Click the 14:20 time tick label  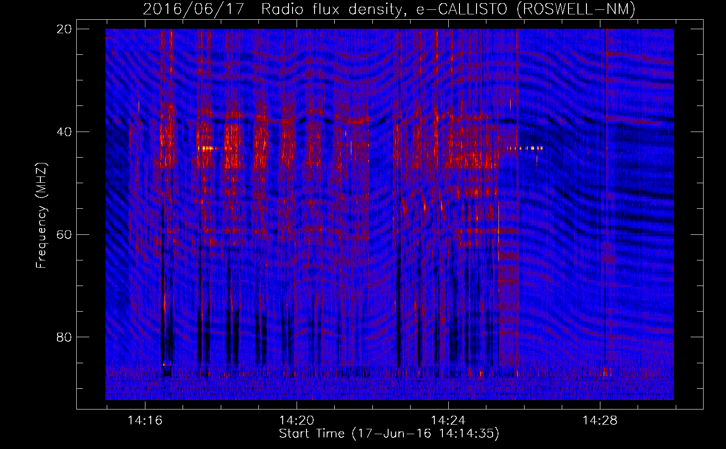[297, 421]
